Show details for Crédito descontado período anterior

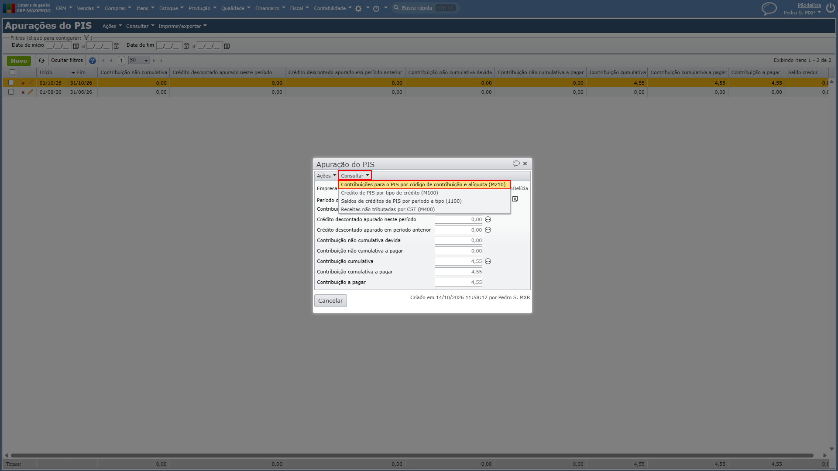click(488, 230)
